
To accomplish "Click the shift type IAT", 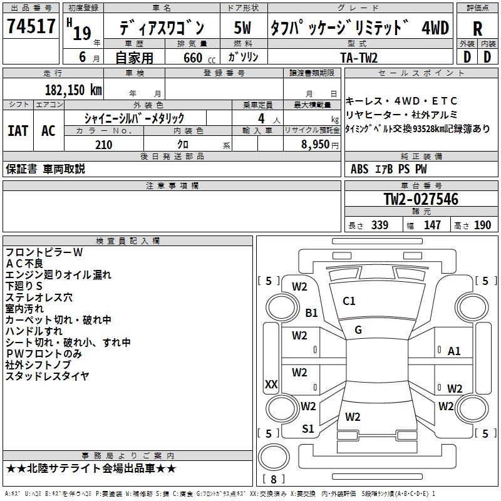I will 18,131.
